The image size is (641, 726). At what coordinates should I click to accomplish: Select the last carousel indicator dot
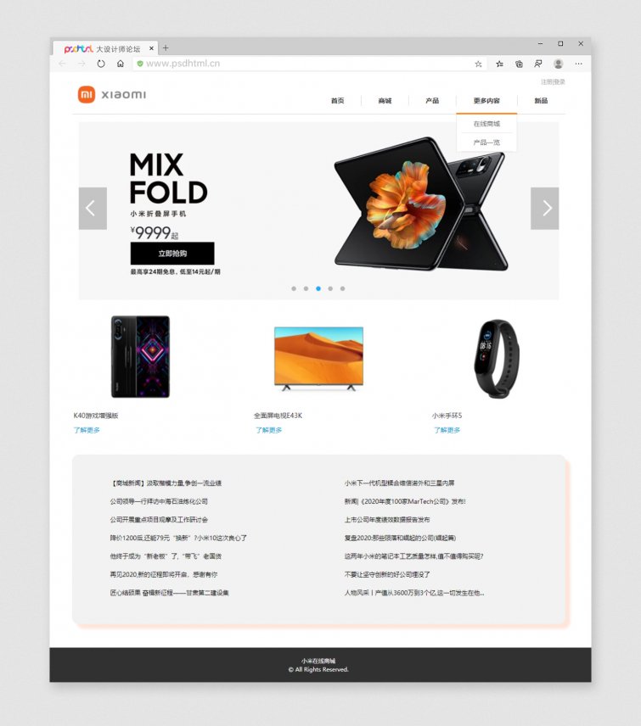pos(342,288)
